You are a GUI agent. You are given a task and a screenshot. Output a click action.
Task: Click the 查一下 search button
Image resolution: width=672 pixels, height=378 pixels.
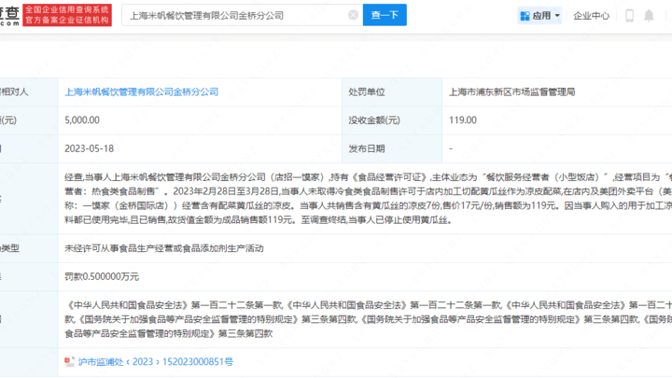click(x=385, y=15)
